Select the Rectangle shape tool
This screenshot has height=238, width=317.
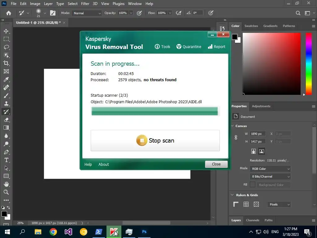point(6,176)
